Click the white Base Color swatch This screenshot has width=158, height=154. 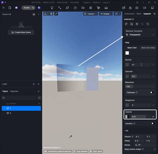[127, 53]
